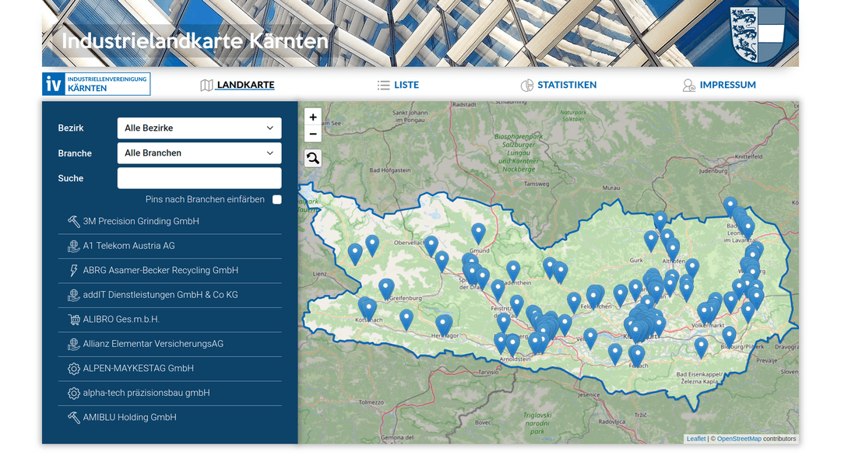The height and width of the screenshot is (473, 841).
Task: Open the Statistiken tab
Action: point(566,85)
